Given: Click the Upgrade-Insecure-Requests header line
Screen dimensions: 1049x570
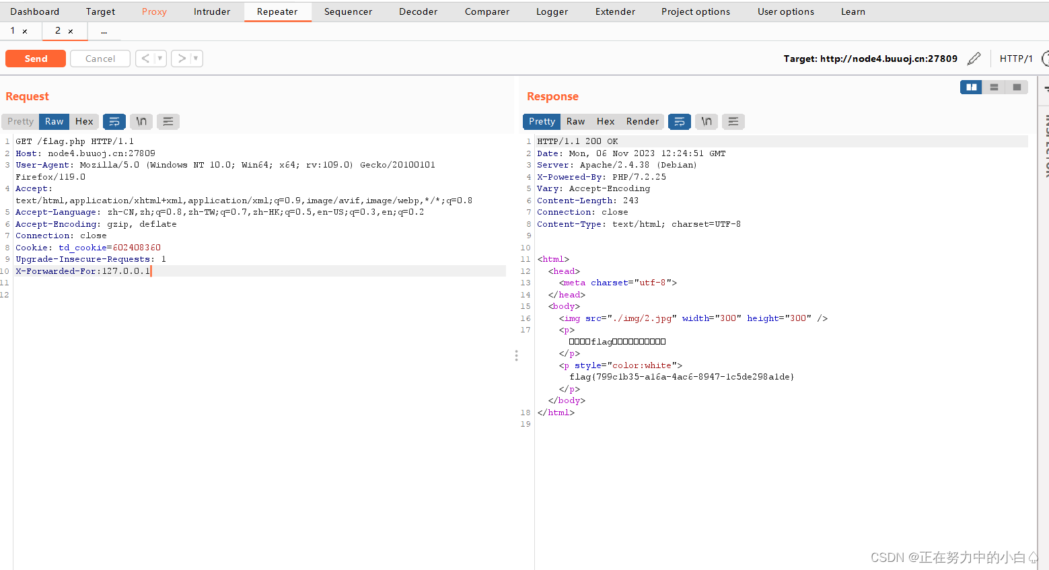Looking at the screenshot, I should coord(91,259).
